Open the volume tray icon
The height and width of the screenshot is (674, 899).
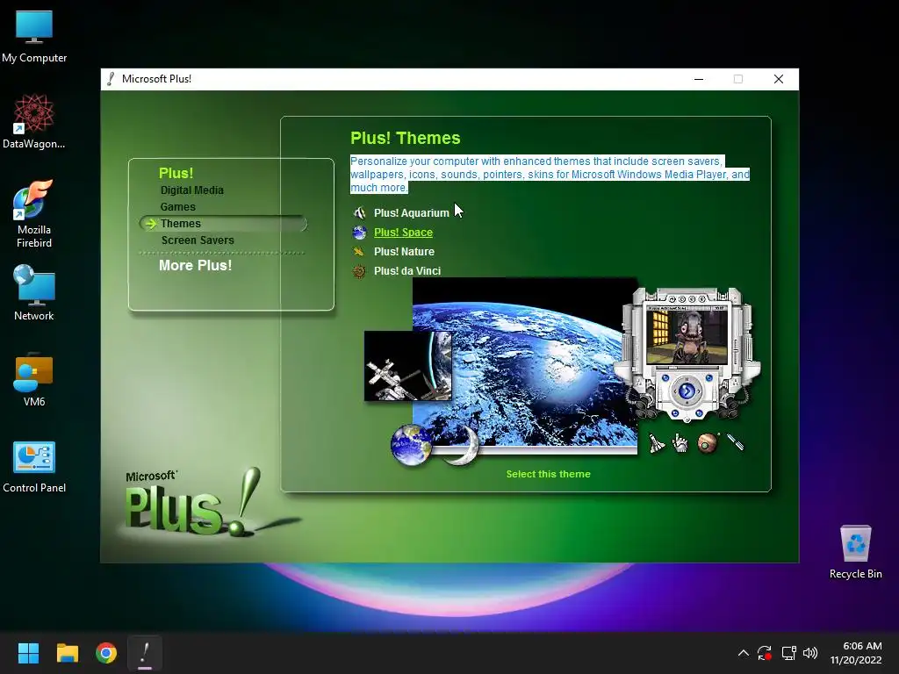pyautogui.click(x=810, y=653)
